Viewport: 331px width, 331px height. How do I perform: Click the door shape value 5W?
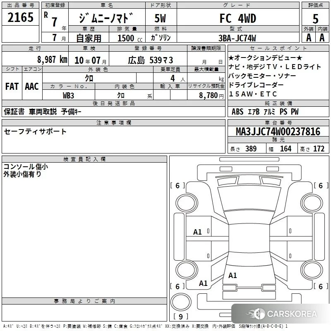point(161,18)
